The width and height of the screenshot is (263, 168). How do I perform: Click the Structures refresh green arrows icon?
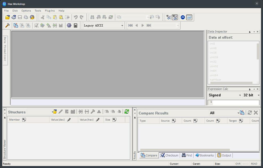tap(127, 112)
